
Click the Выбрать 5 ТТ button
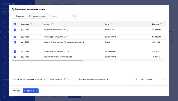pos(31,91)
